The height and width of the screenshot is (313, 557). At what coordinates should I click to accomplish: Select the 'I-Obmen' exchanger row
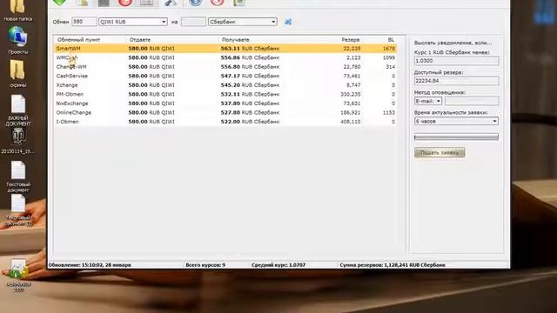coord(225,122)
